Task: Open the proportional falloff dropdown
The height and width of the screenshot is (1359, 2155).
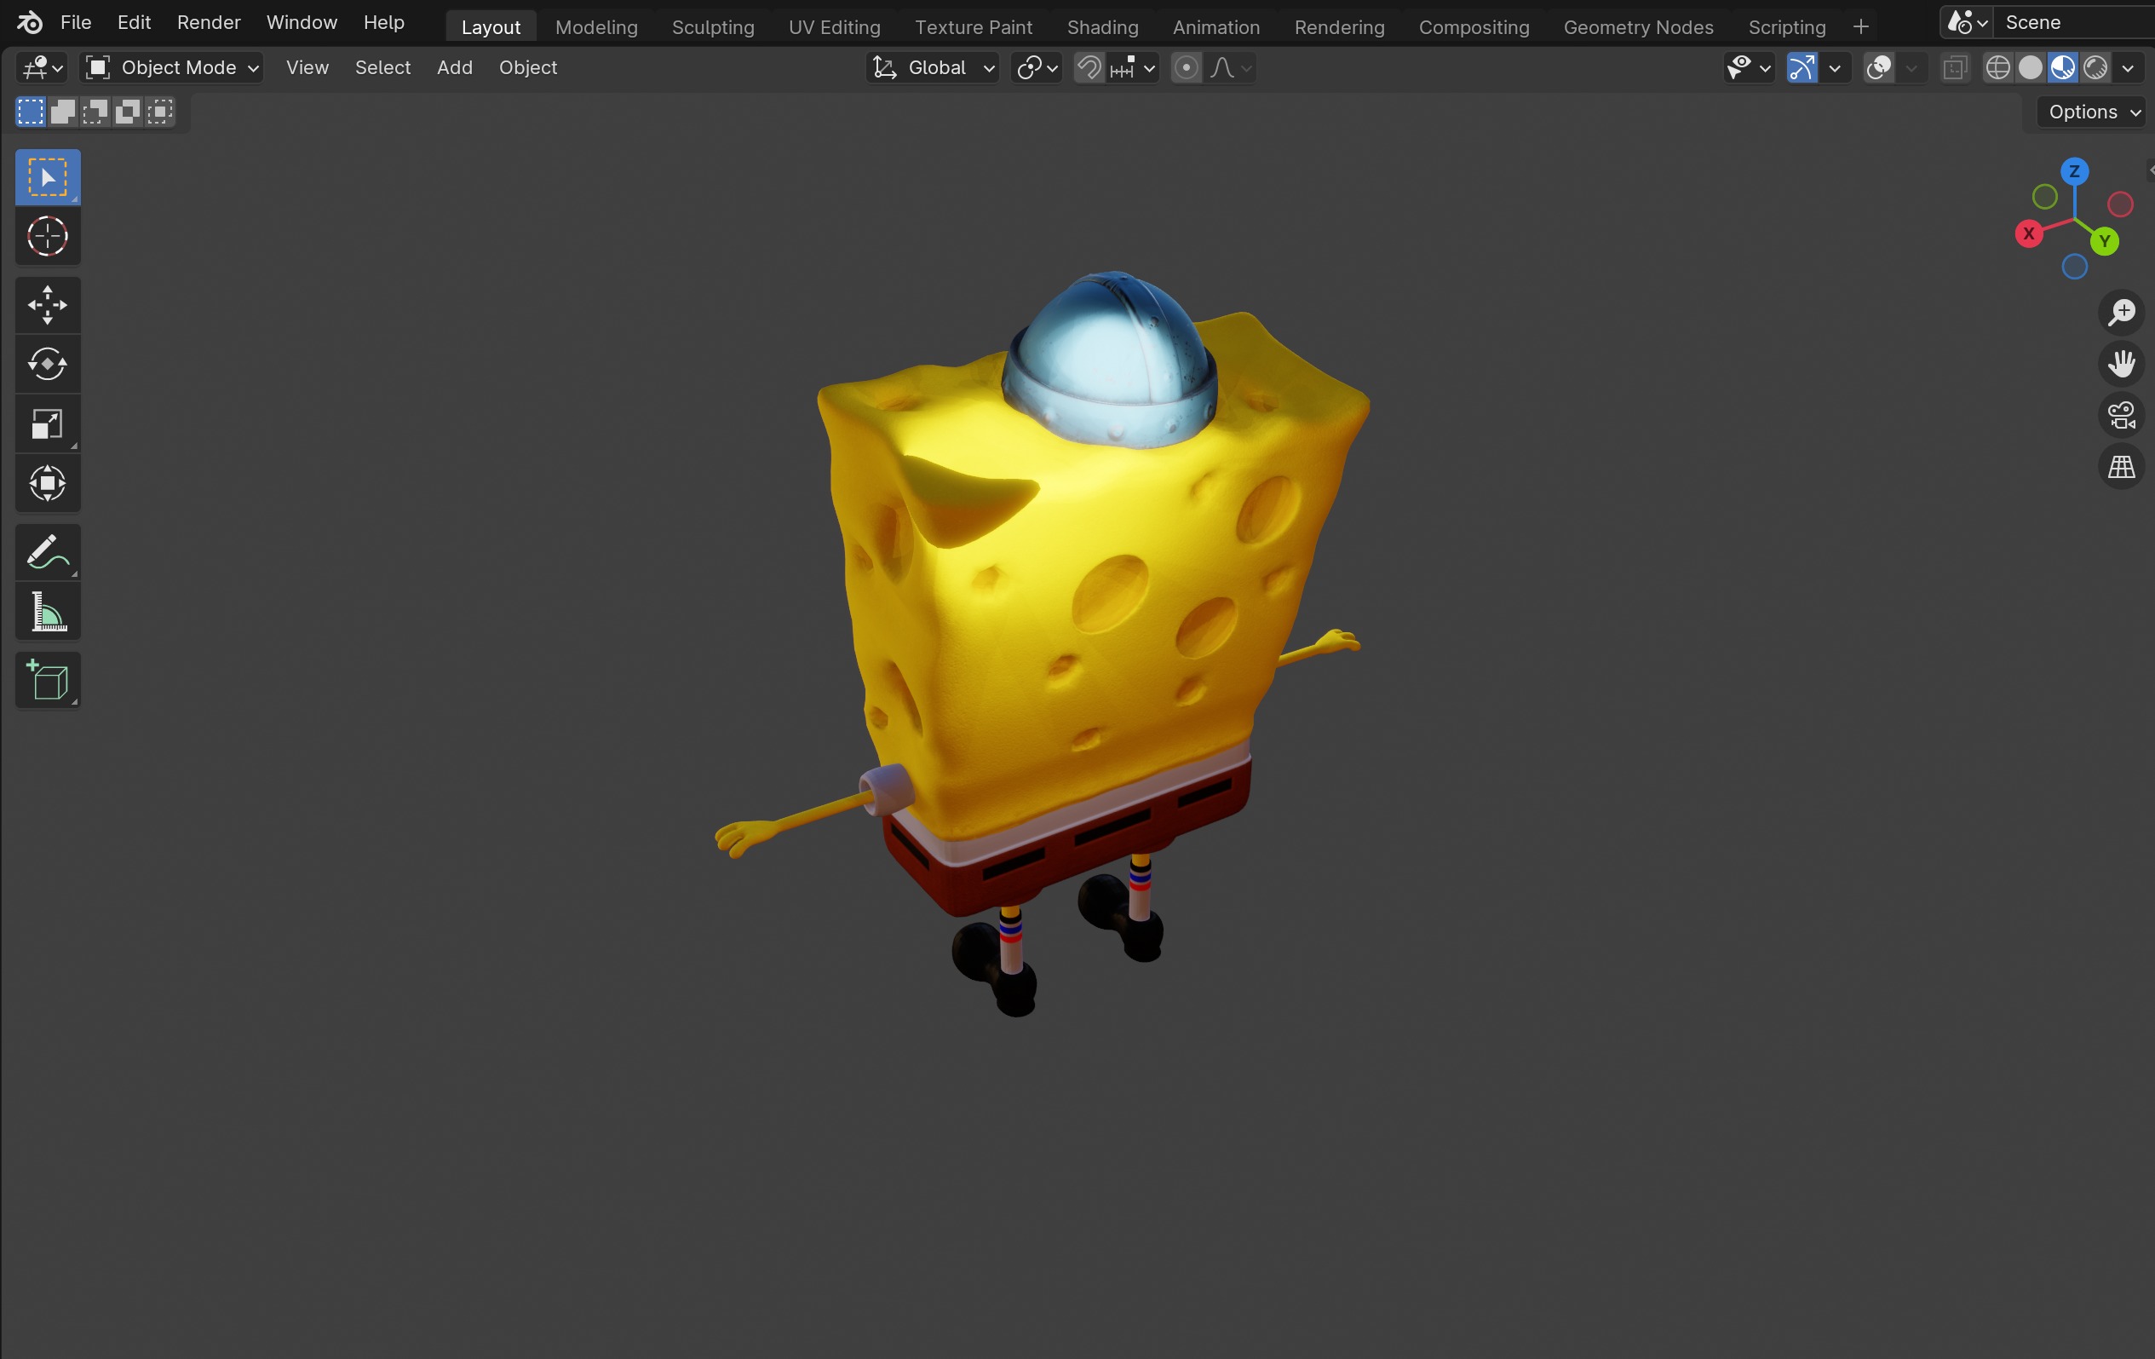Action: [x=1230, y=68]
